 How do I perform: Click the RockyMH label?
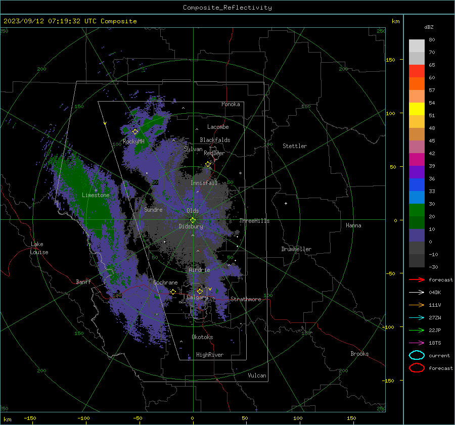pyautogui.click(x=133, y=141)
